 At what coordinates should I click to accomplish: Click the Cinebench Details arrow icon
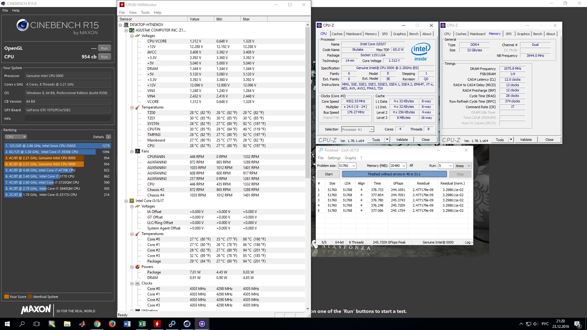point(109,137)
